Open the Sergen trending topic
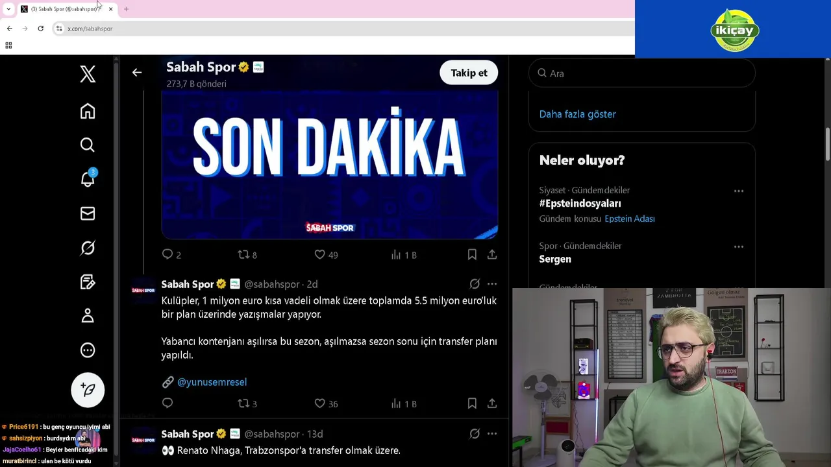The image size is (831, 467). coord(555,259)
